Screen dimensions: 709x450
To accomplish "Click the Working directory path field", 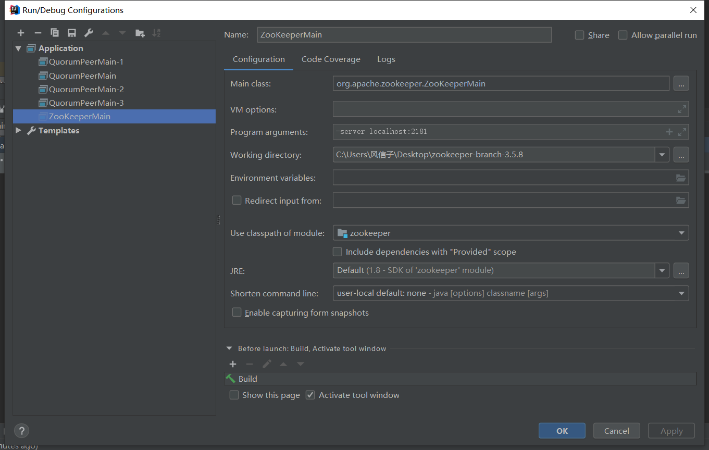I will pyautogui.click(x=494, y=155).
